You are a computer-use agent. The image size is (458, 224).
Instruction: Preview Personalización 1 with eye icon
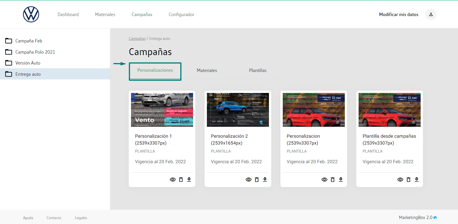tap(173, 180)
